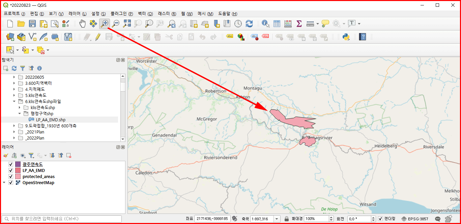
Task: Open the Python console
Action: 346,37
